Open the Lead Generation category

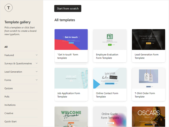13,72
